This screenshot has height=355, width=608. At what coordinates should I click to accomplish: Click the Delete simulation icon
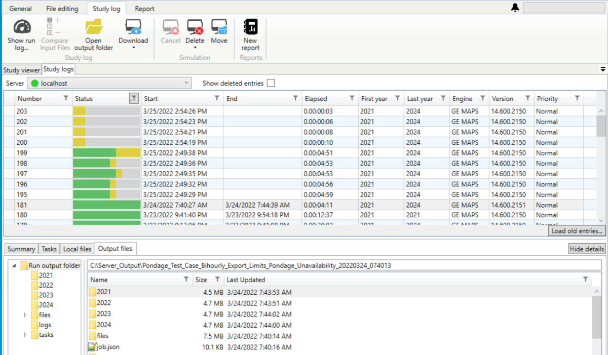coord(195,26)
